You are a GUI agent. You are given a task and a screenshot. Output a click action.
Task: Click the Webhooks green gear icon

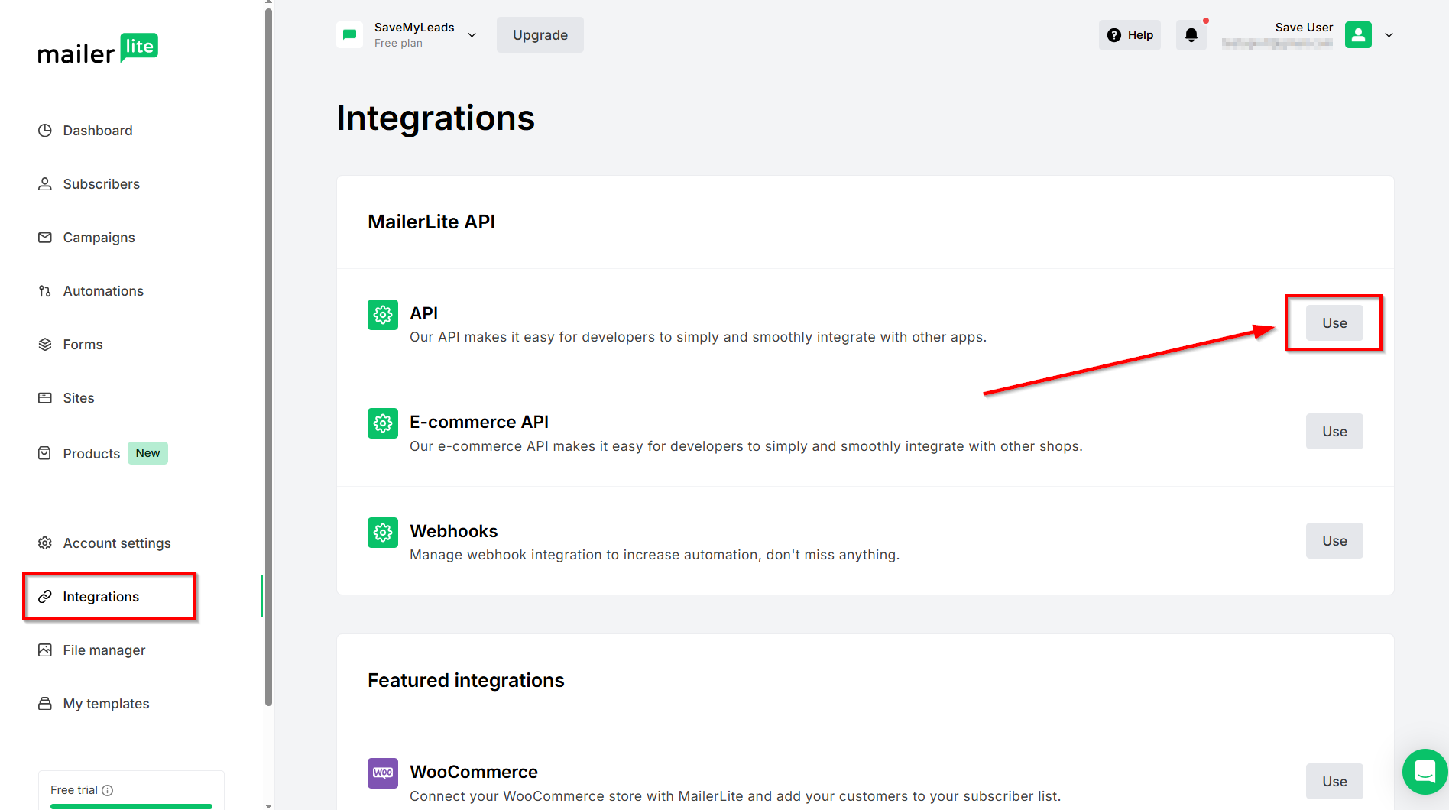click(383, 533)
